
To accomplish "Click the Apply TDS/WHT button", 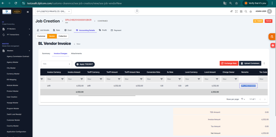I will pyautogui.click(x=85, y=64).
